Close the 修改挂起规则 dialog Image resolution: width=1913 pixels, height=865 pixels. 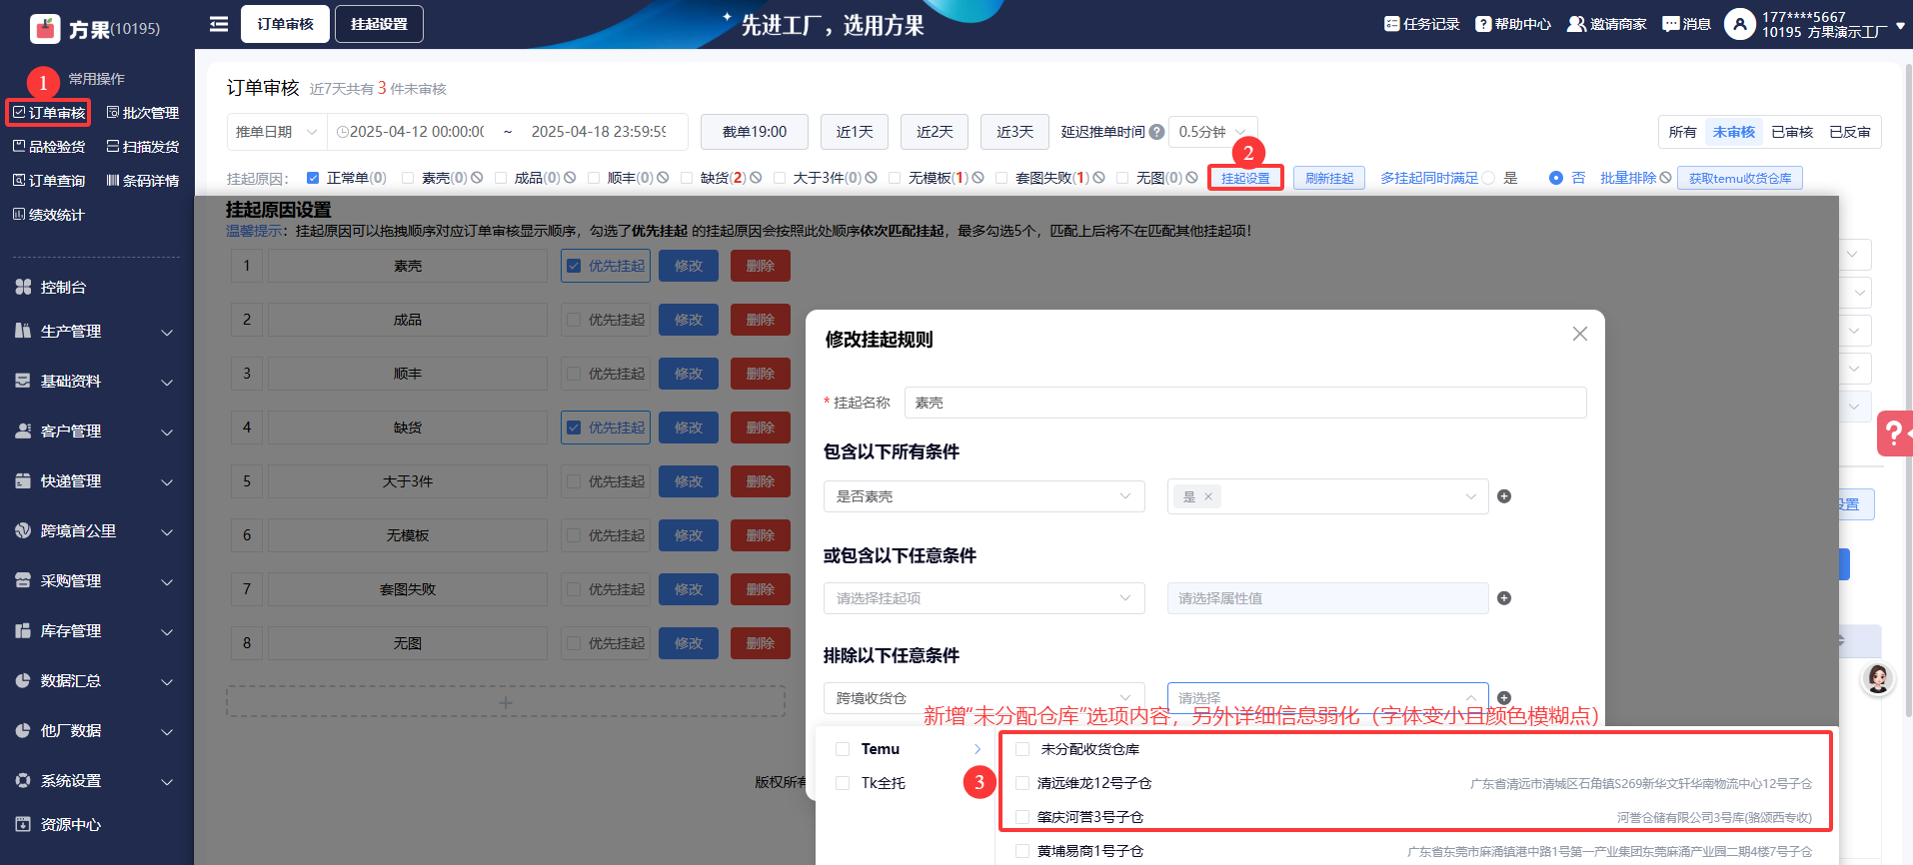pyautogui.click(x=1580, y=334)
